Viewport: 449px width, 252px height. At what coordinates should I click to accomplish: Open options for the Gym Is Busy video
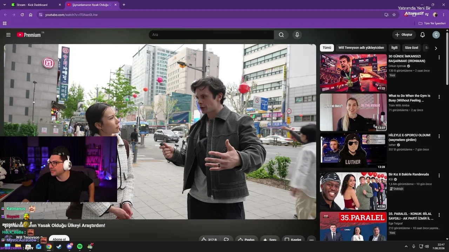439,97
